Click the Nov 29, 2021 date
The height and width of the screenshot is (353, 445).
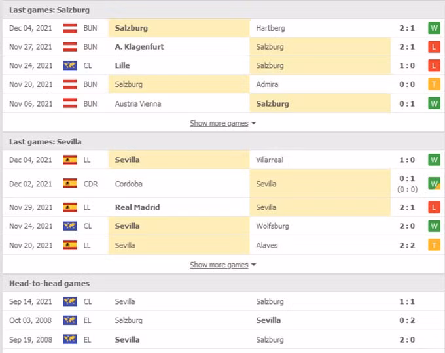click(31, 207)
